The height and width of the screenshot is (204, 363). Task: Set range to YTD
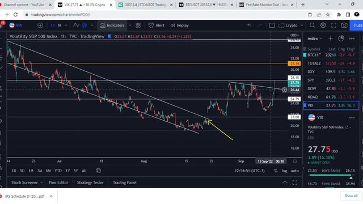tap(58, 171)
